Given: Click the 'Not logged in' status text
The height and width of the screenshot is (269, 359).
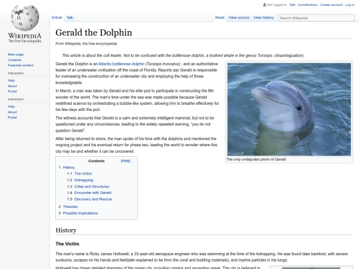Looking at the screenshot, I should pyautogui.click(x=277, y=5).
